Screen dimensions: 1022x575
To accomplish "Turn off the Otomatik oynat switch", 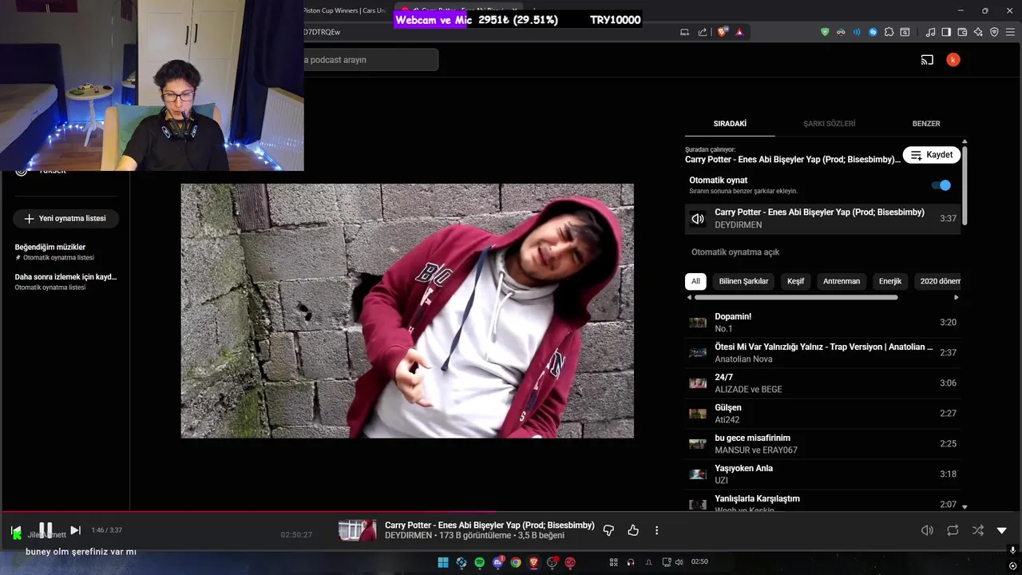I will [x=941, y=185].
